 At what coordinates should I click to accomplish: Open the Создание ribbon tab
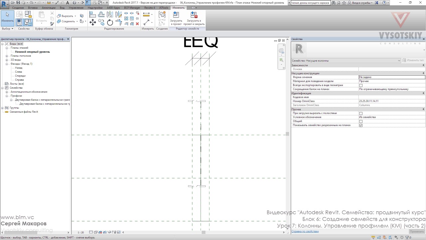18,8
